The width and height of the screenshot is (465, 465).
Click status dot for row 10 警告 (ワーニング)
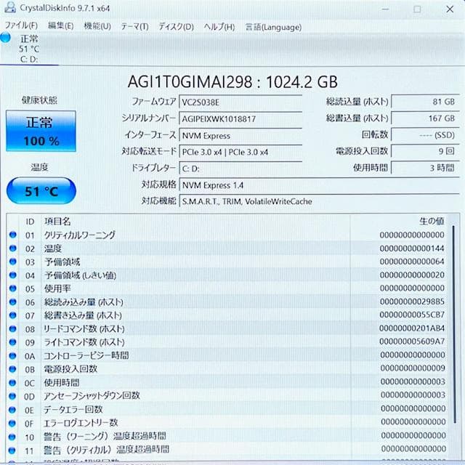click(12, 437)
